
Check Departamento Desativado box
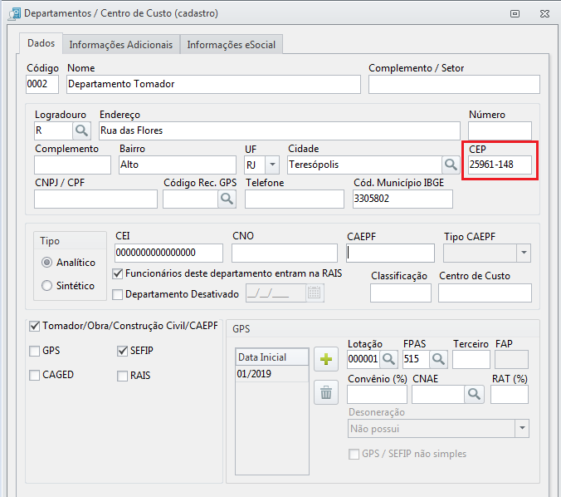tap(117, 294)
